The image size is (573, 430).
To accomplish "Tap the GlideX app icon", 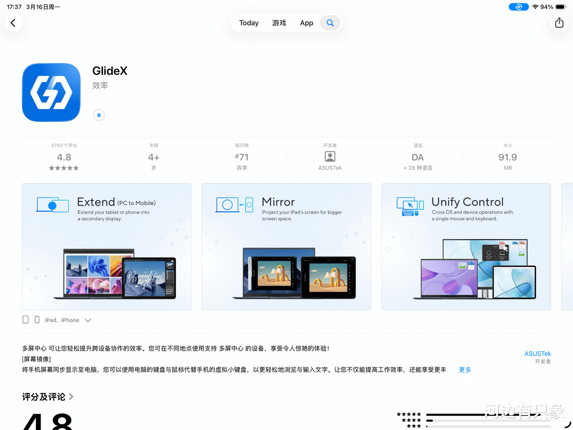I will pos(51,92).
